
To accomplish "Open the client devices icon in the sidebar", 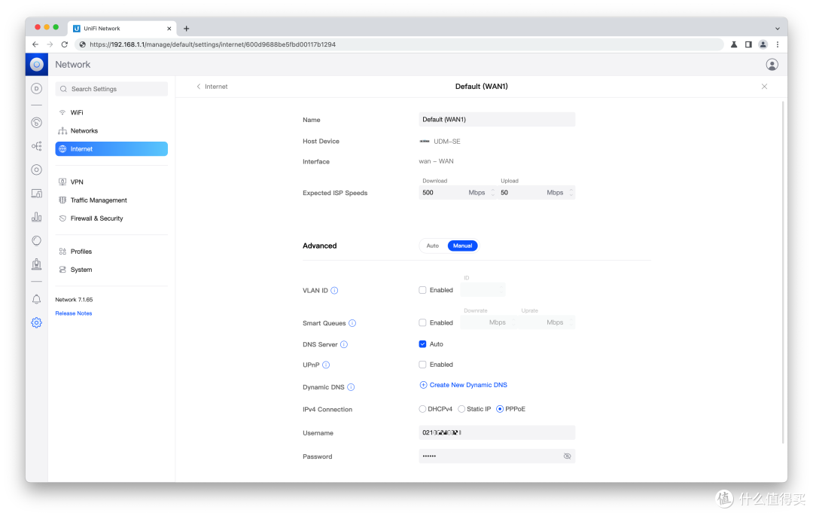I will click(36, 194).
